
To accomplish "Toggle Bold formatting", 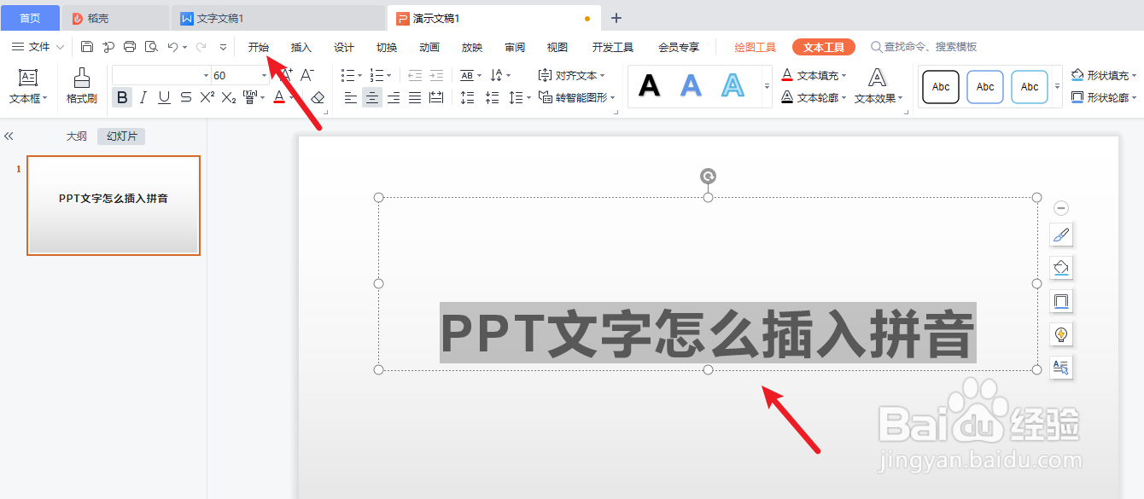I will [122, 98].
